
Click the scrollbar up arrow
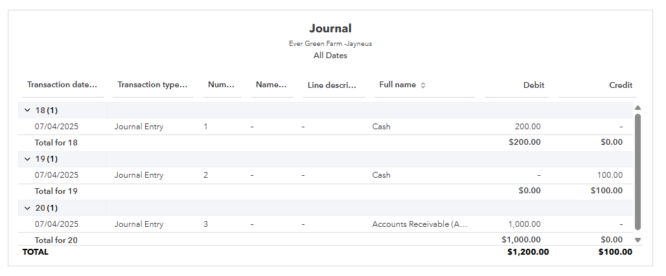point(637,108)
